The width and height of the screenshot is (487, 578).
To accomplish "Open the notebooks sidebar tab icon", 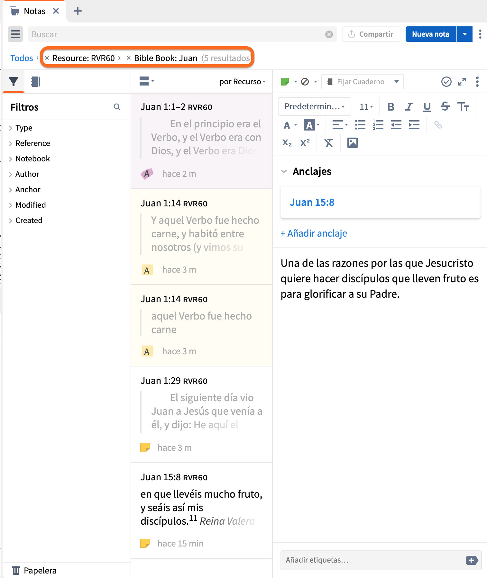I will pyautogui.click(x=35, y=82).
